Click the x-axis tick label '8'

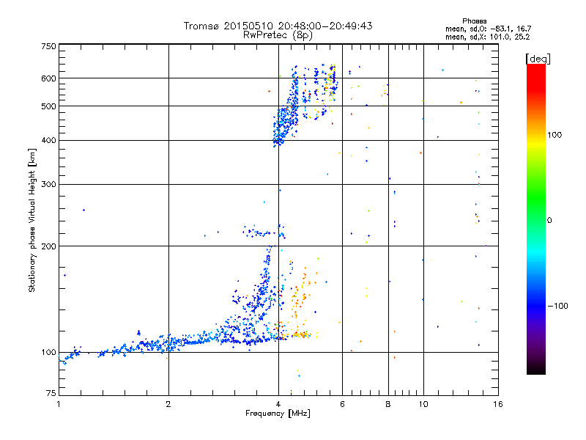coord(388,404)
